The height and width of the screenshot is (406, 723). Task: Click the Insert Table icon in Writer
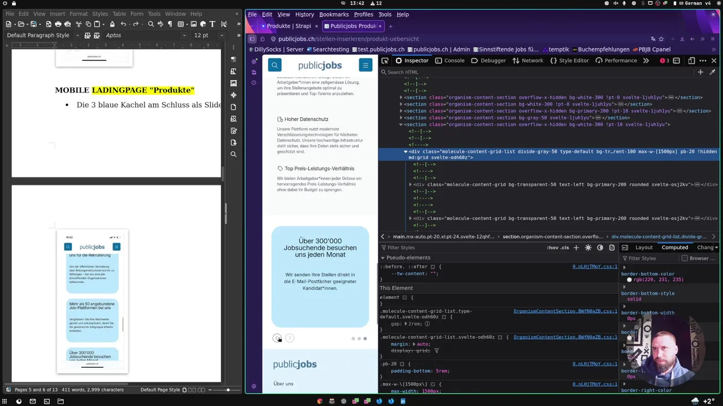click(x=181, y=24)
